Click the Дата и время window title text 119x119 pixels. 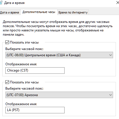coord(14,3)
